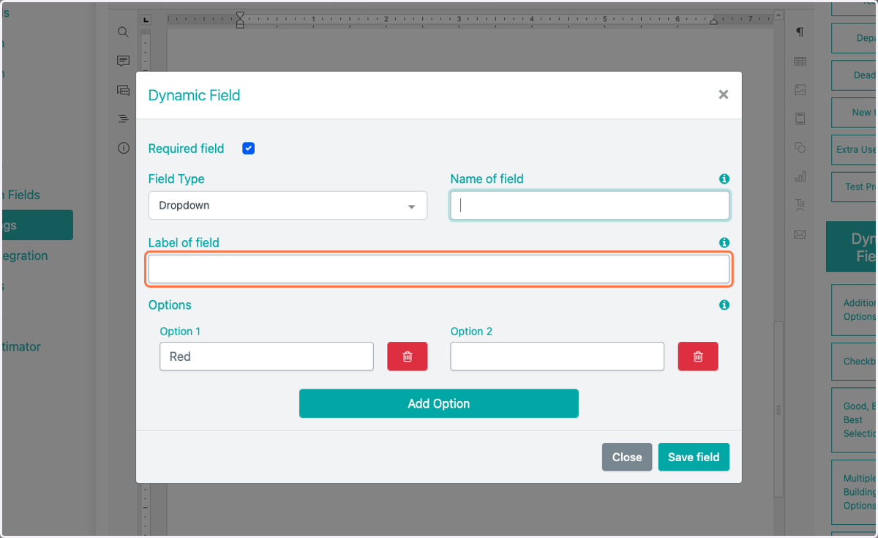This screenshot has height=538, width=878.
Task: Click the search magnifier icon in editor sidebar
Action: click(123, 31)
